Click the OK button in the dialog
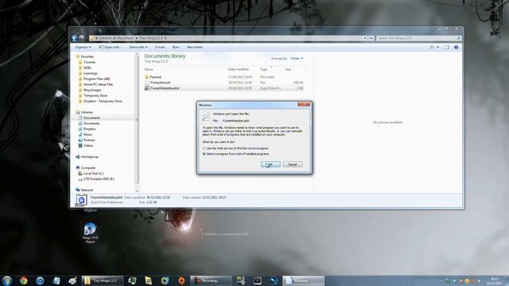 pyautogui.click(x=270, y=164)
